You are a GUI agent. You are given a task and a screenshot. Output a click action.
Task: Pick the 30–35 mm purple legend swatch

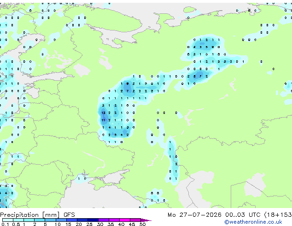(104, 220)
